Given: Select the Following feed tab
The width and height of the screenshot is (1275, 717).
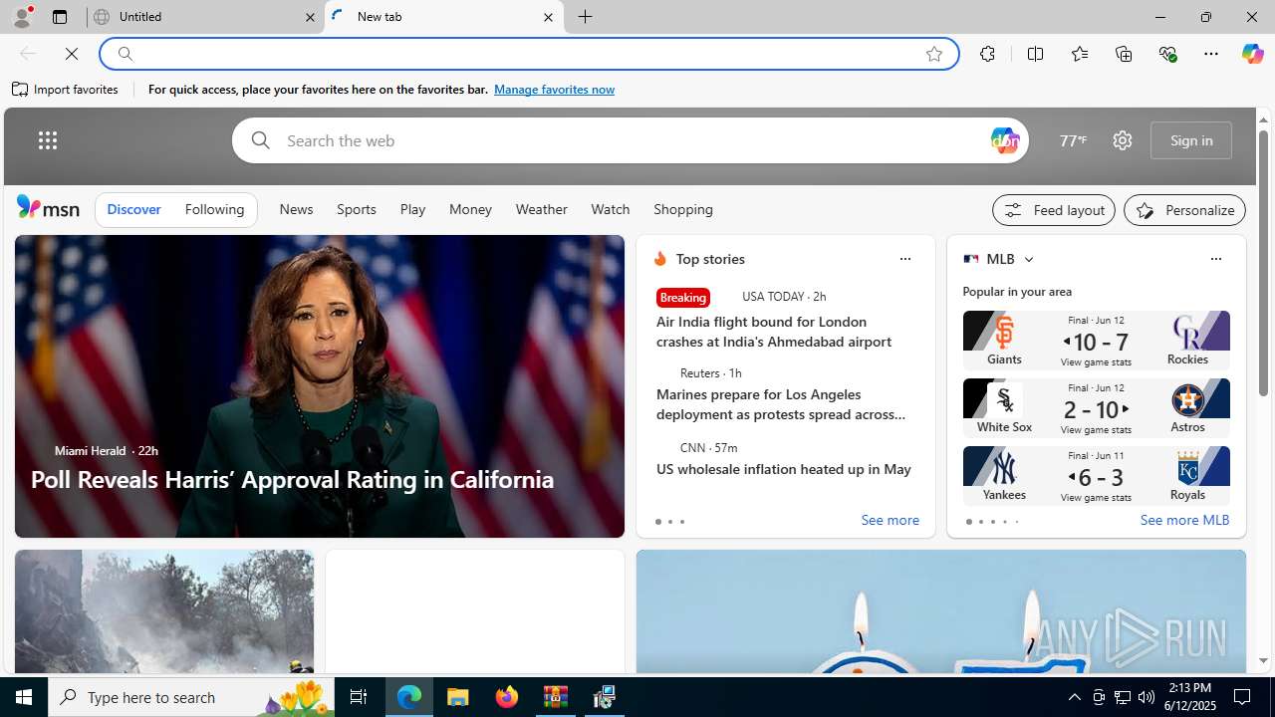Looking at the screenshot, I should tap(214, 209).
